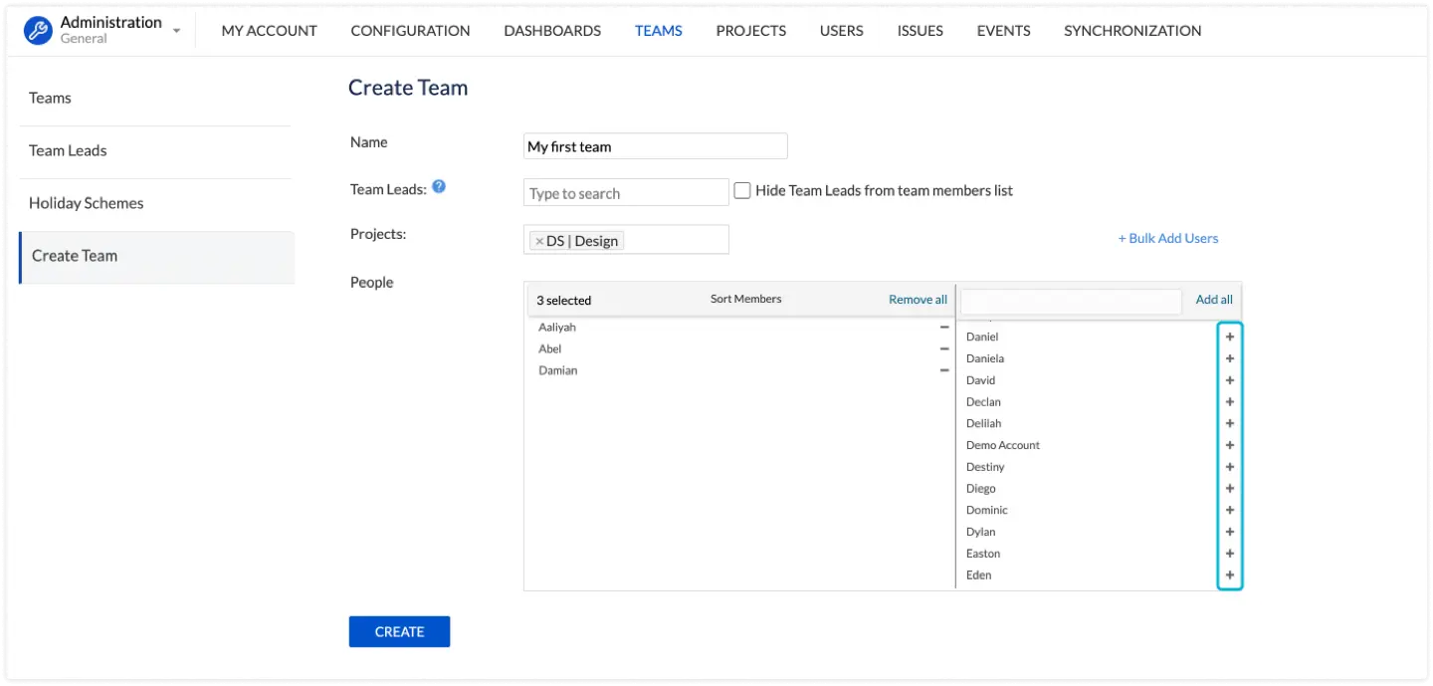Open EVENTS menu
Screen dimensions: 1433x686
1003,31
